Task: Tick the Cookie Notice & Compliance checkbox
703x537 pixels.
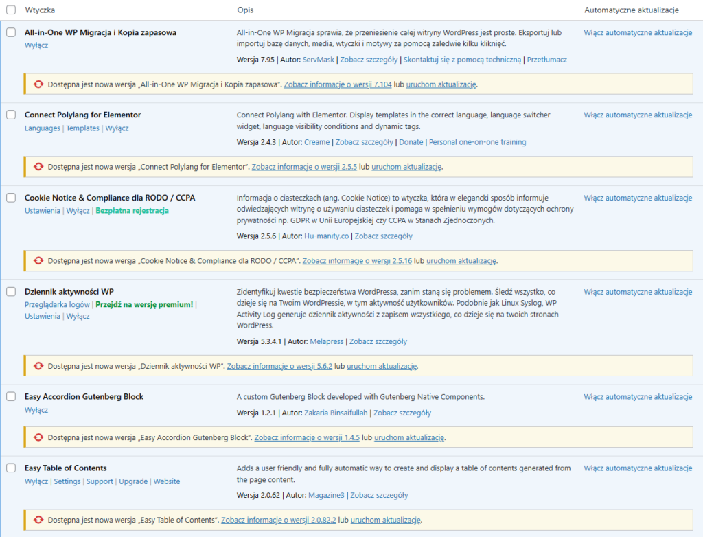Action: [11, 198]
